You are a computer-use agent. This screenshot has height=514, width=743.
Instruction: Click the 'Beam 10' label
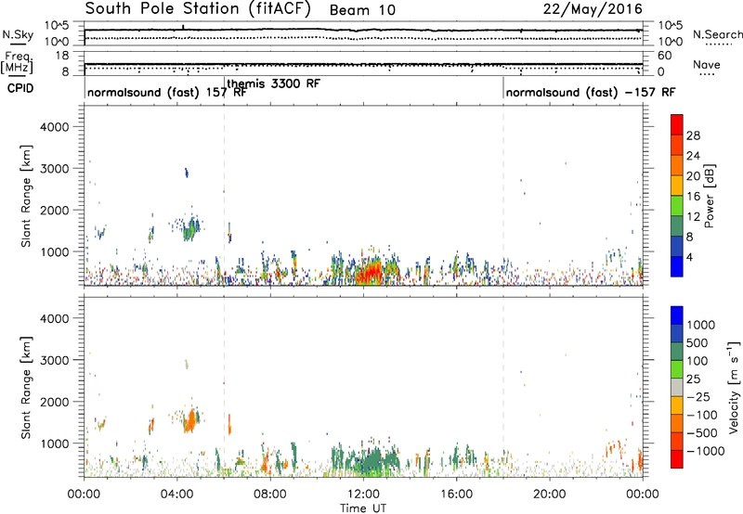coord(362,10)
